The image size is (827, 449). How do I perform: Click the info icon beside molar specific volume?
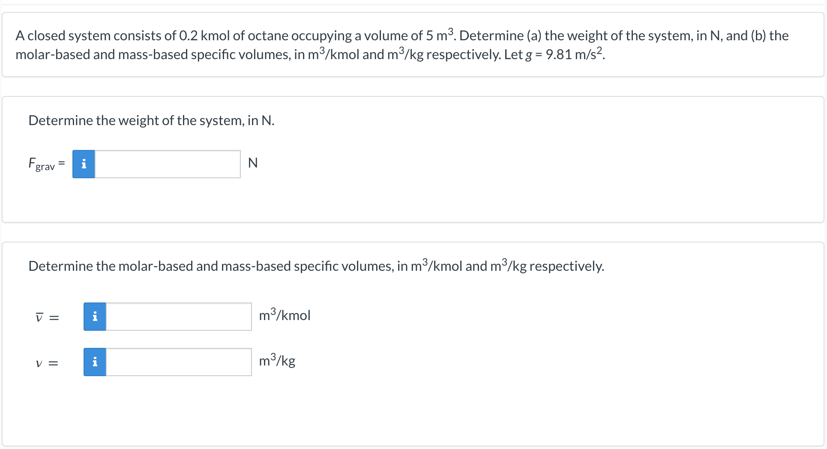tap(95, 317)
